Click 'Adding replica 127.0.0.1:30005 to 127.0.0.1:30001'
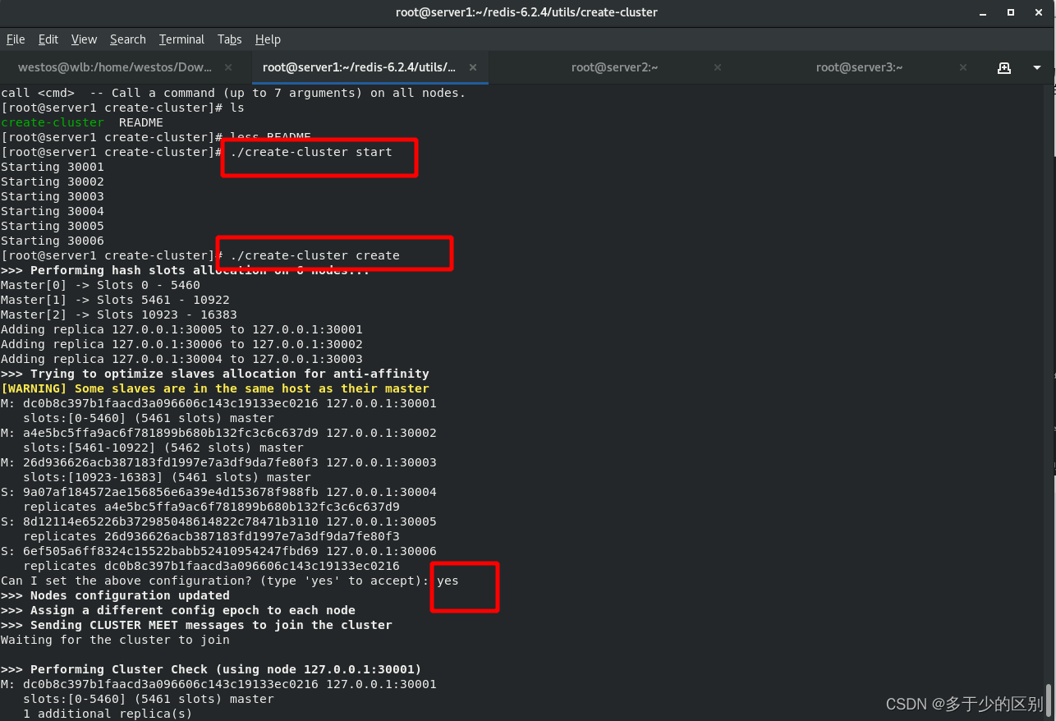 pos(181,329)
